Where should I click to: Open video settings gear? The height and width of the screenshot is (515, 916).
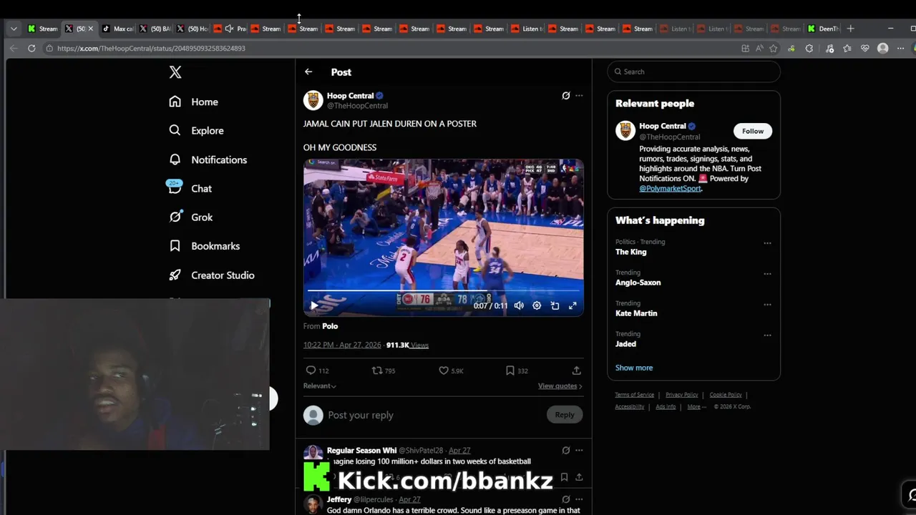pyautogui.click(x=537, y=305)
